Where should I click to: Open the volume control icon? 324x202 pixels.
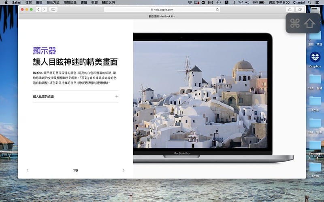click(247, 2)
